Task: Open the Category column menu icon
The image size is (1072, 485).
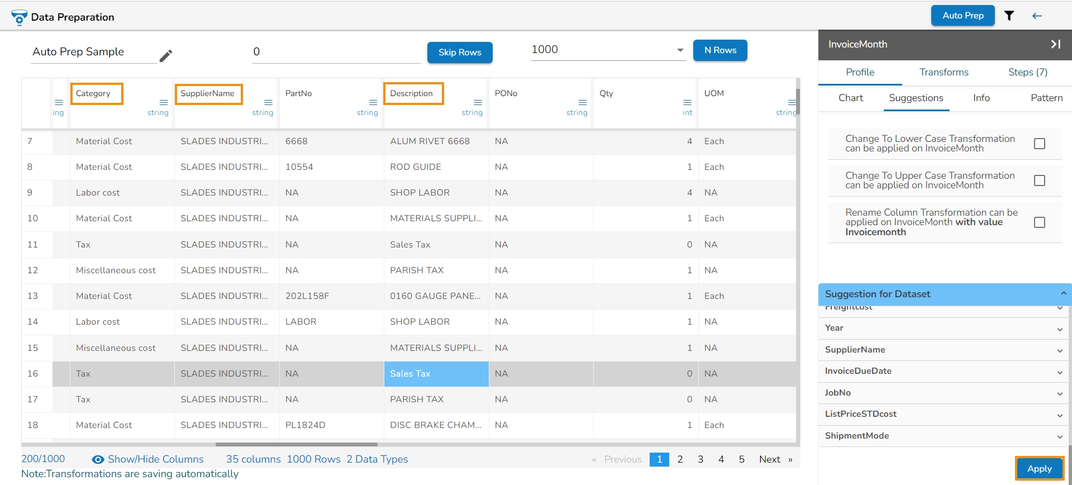Action: 164,102
